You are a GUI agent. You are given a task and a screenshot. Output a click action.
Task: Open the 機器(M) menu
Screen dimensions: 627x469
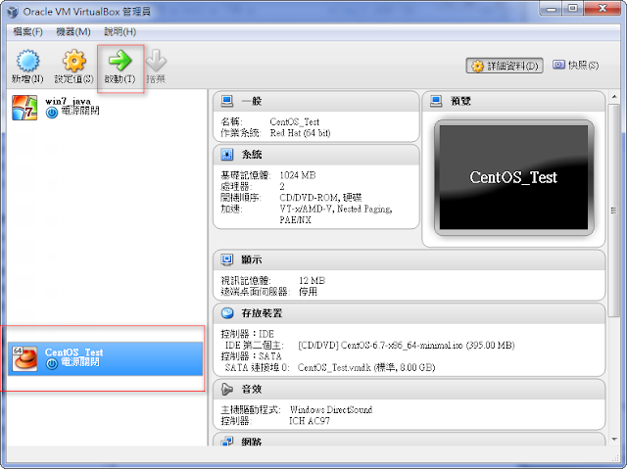[73, 31]
